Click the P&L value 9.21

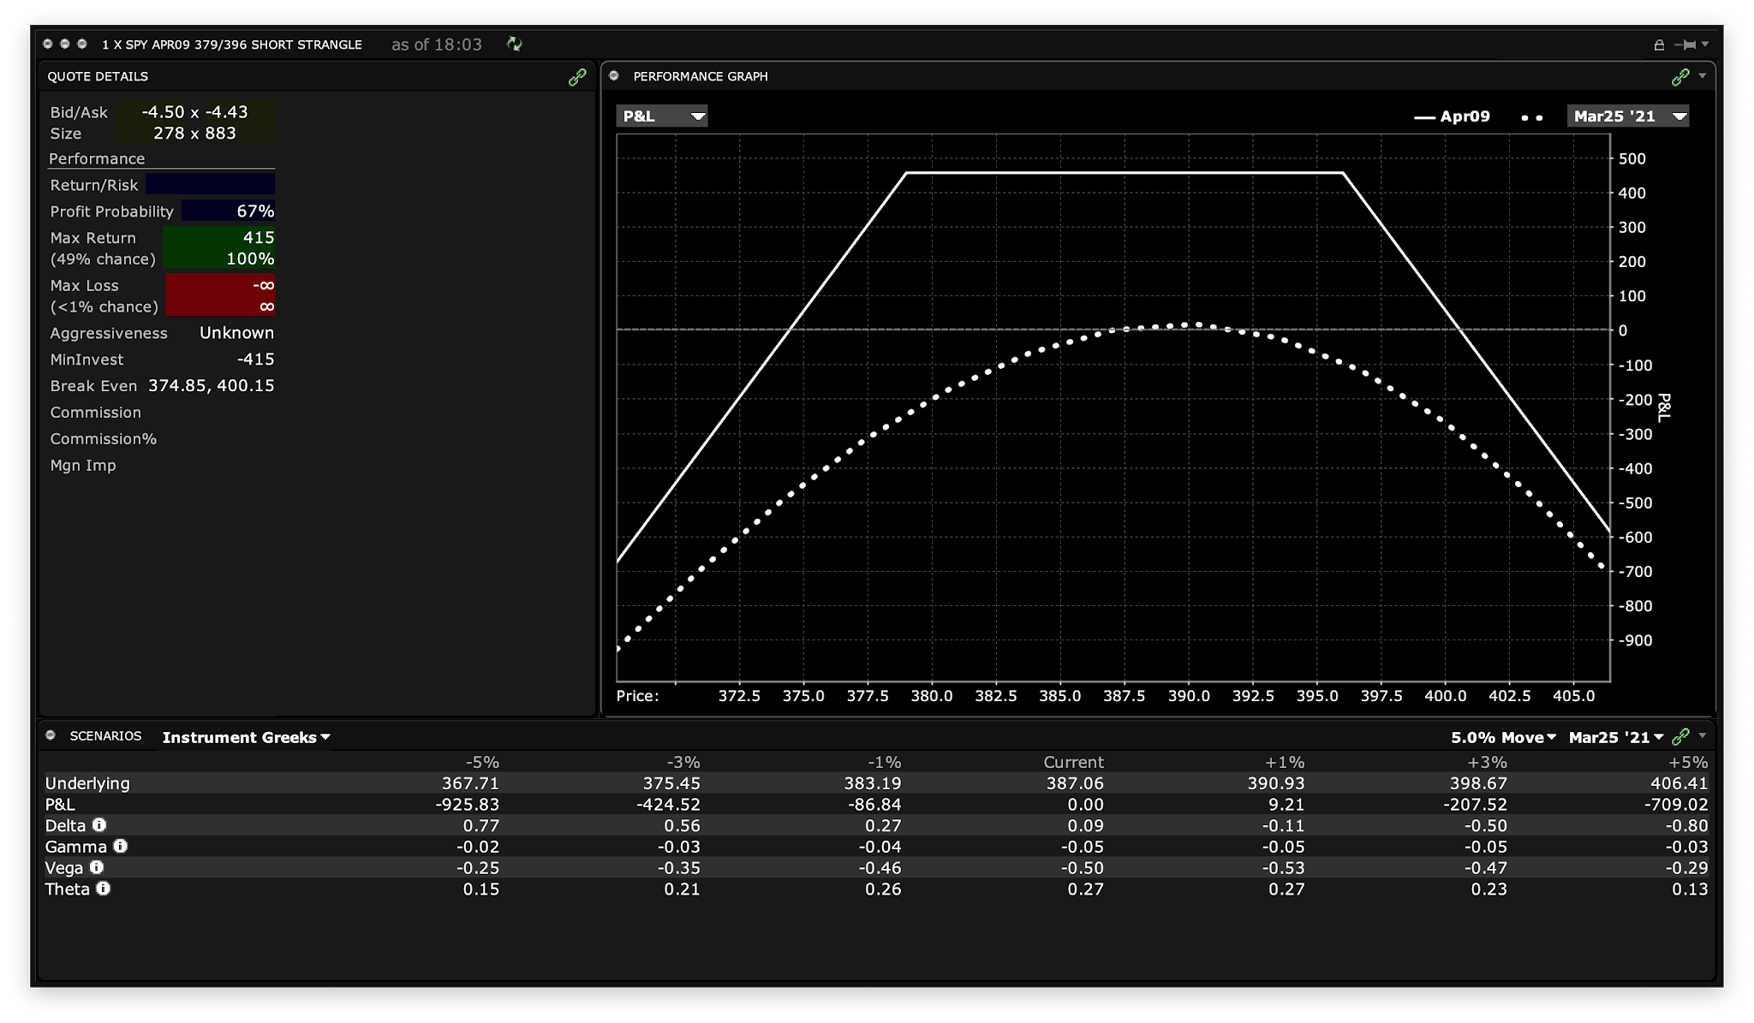click(x=1286, y=805)
